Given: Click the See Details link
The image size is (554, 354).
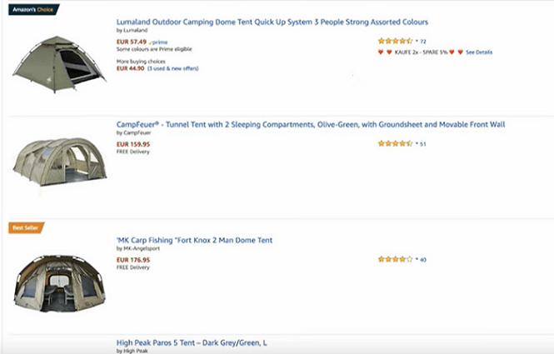Looking at the screenshot, I should click(479, 52).
